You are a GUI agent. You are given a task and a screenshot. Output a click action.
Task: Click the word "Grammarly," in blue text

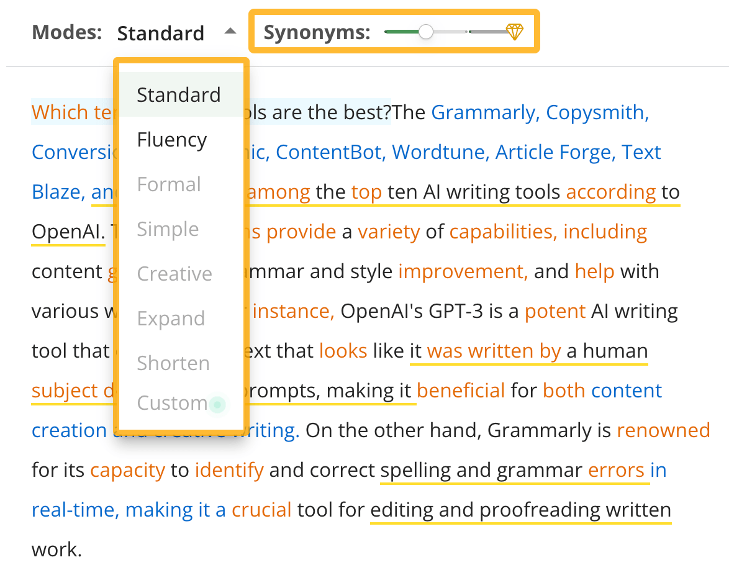[486, 113]
